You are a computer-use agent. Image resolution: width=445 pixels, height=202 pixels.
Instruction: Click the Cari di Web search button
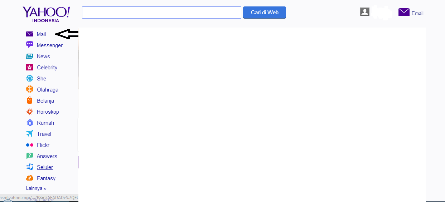265,12
